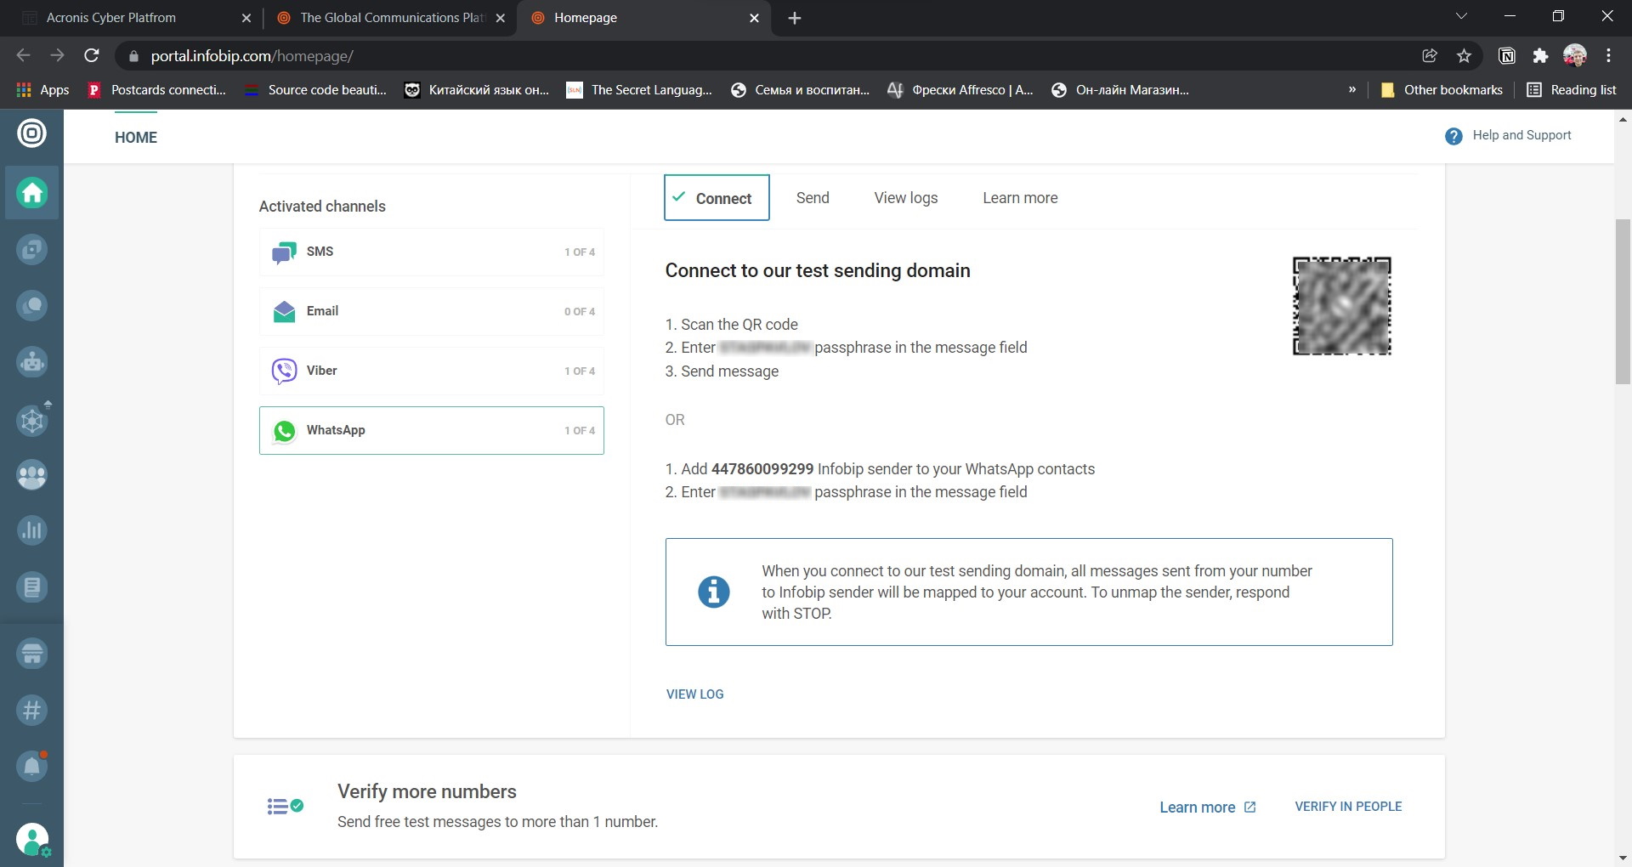Open the Apps bookmarks shortcut
The width and height of the screenshot is (1632, 867).
coord(42,90)
